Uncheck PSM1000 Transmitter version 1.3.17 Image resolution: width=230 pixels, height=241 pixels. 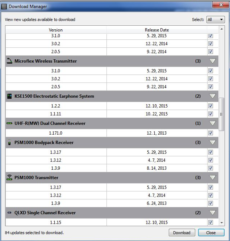click(210, 187)
